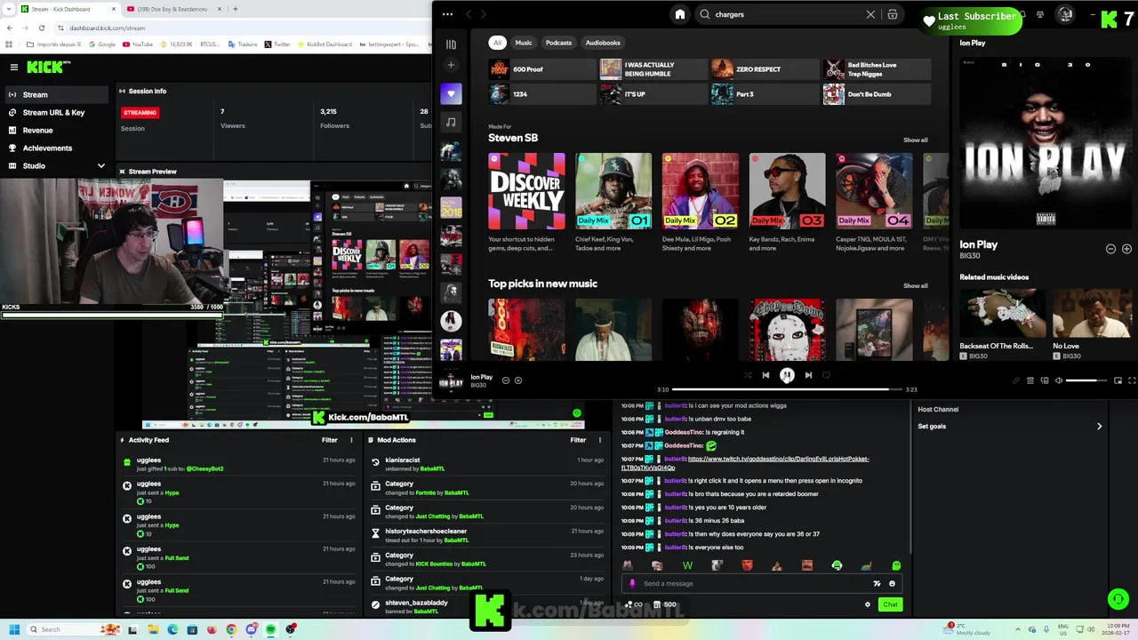Mute Spotify using the speaker icon
This screenshot has height=640, width=1138.
tap(1058, 380)
